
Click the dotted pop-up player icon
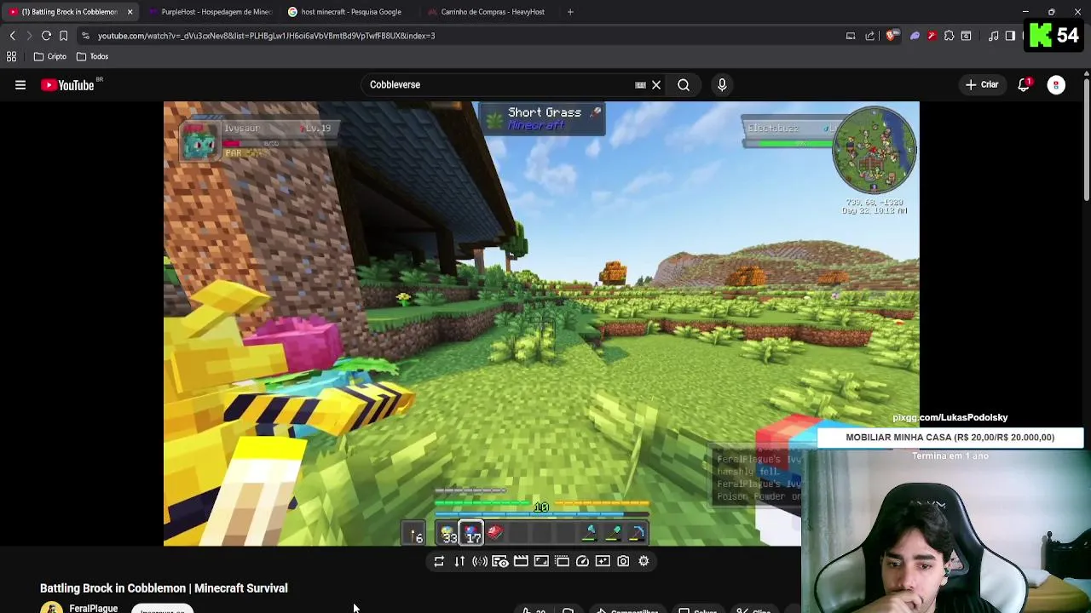(562, 561)
